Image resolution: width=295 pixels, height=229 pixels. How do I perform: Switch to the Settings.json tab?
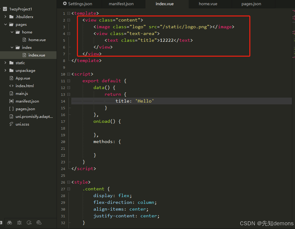pyautogui.click(x=79, y=4)
